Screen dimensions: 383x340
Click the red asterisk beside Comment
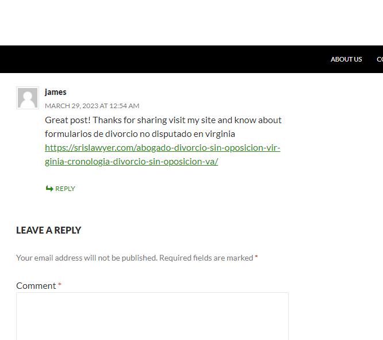click(59, 285)
